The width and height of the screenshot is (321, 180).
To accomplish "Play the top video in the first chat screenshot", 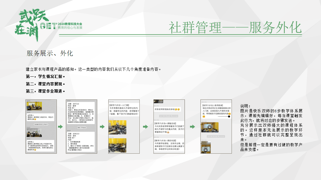I will [34, 106].
